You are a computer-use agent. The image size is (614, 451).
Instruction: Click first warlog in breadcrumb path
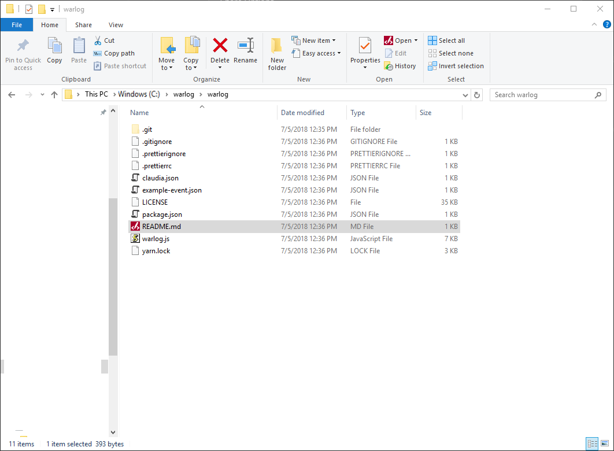pos(184,94)
